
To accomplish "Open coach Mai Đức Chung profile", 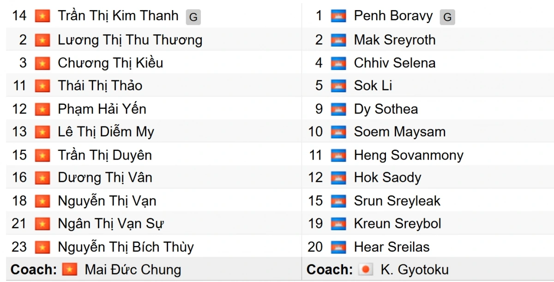I will coord(133,270).
